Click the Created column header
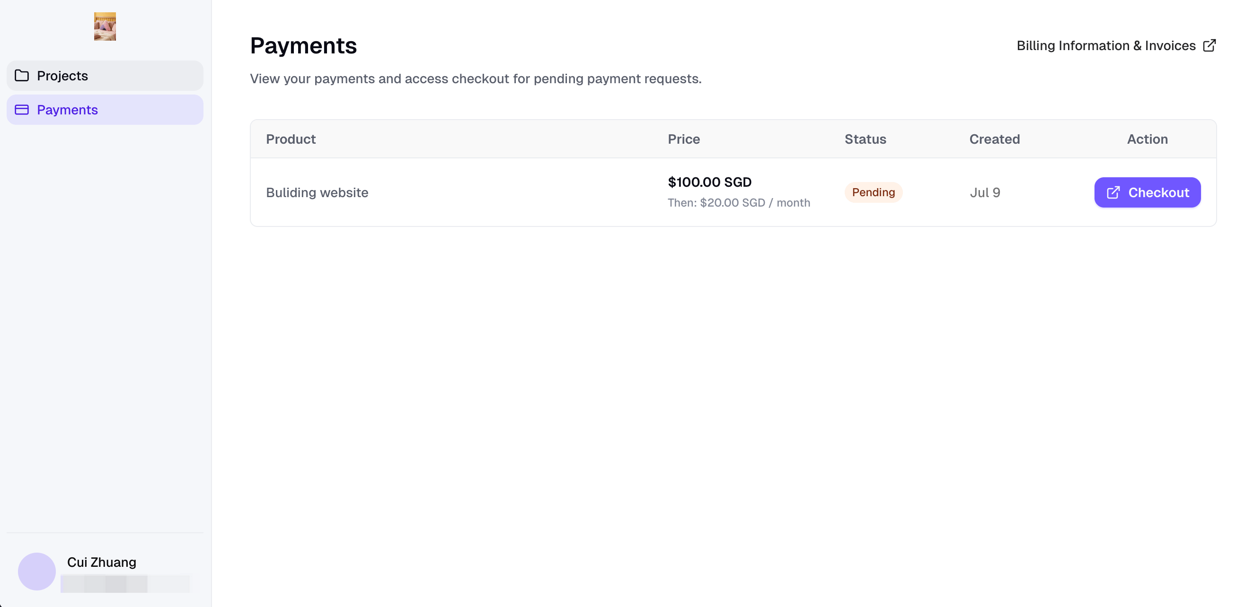This screenshot has height=607, width=1254. [x=994, y=139]
